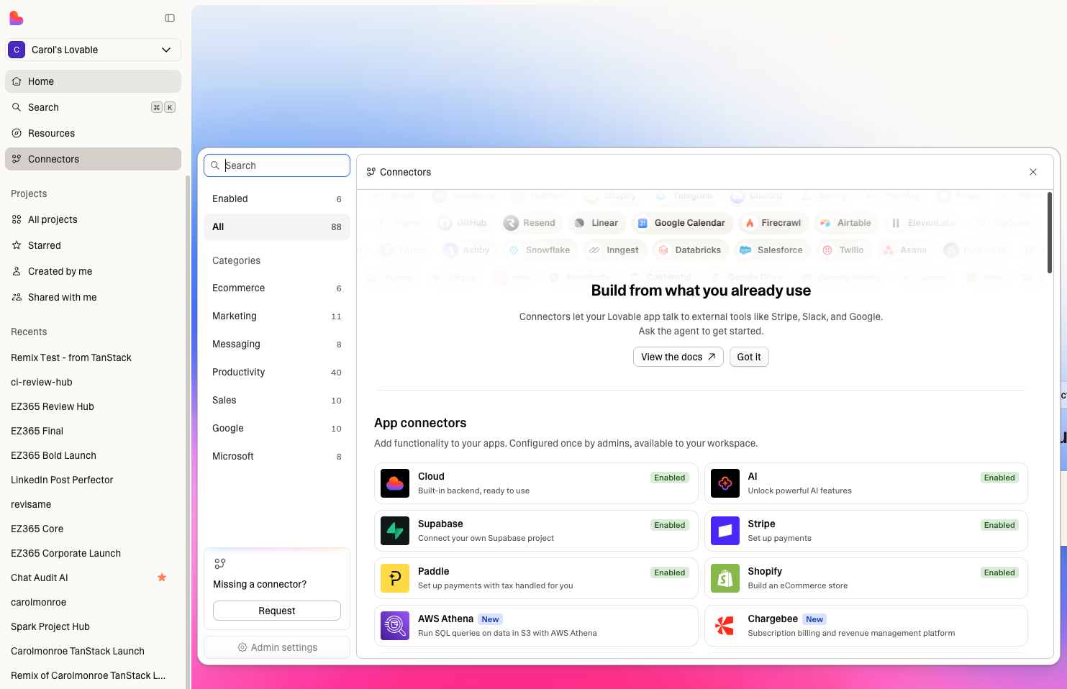The image size is (1067, 689).
Task: Click the Lovable heart logo
Action: coord(16,18)
